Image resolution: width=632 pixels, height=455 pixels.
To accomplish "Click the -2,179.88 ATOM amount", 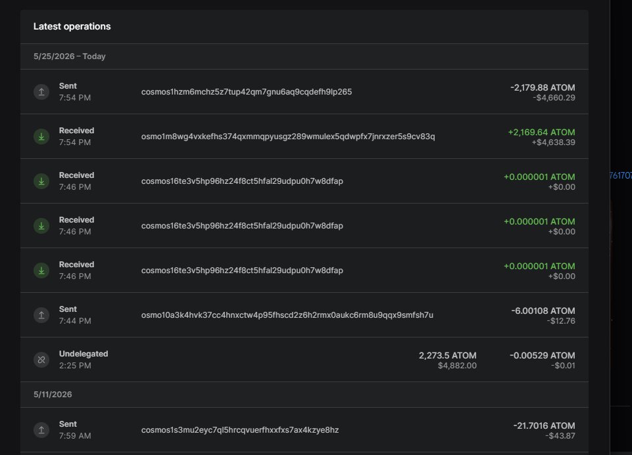I will [x=543, y=87].
